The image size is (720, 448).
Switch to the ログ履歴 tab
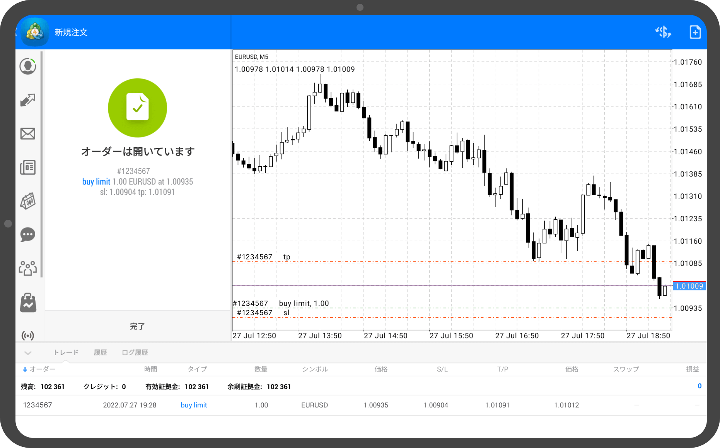(135, 352)
